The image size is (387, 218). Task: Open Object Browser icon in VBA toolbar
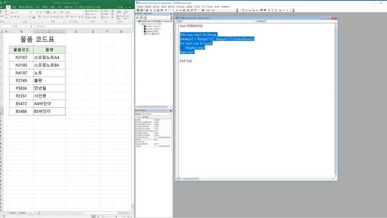(195, 10)
